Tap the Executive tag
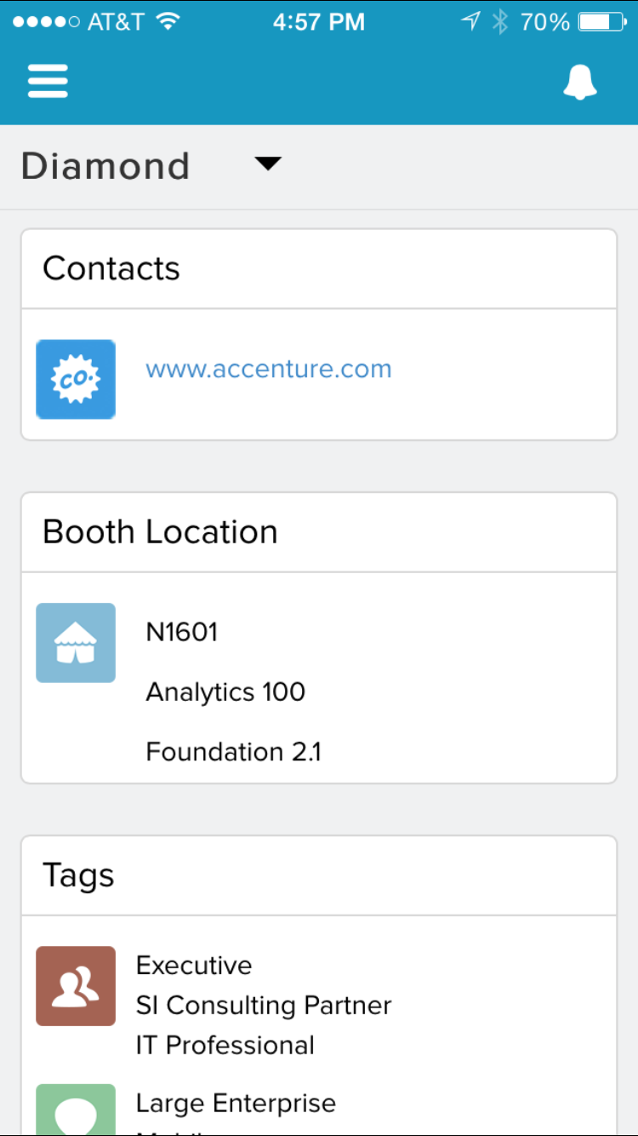This screenshot has height=1136, width=638. coord(194,965)
